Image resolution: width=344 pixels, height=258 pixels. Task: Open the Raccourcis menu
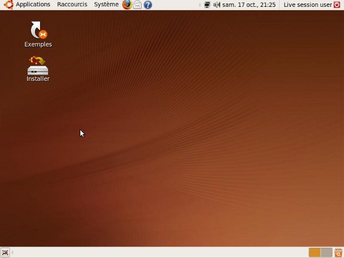pos(72,5)
